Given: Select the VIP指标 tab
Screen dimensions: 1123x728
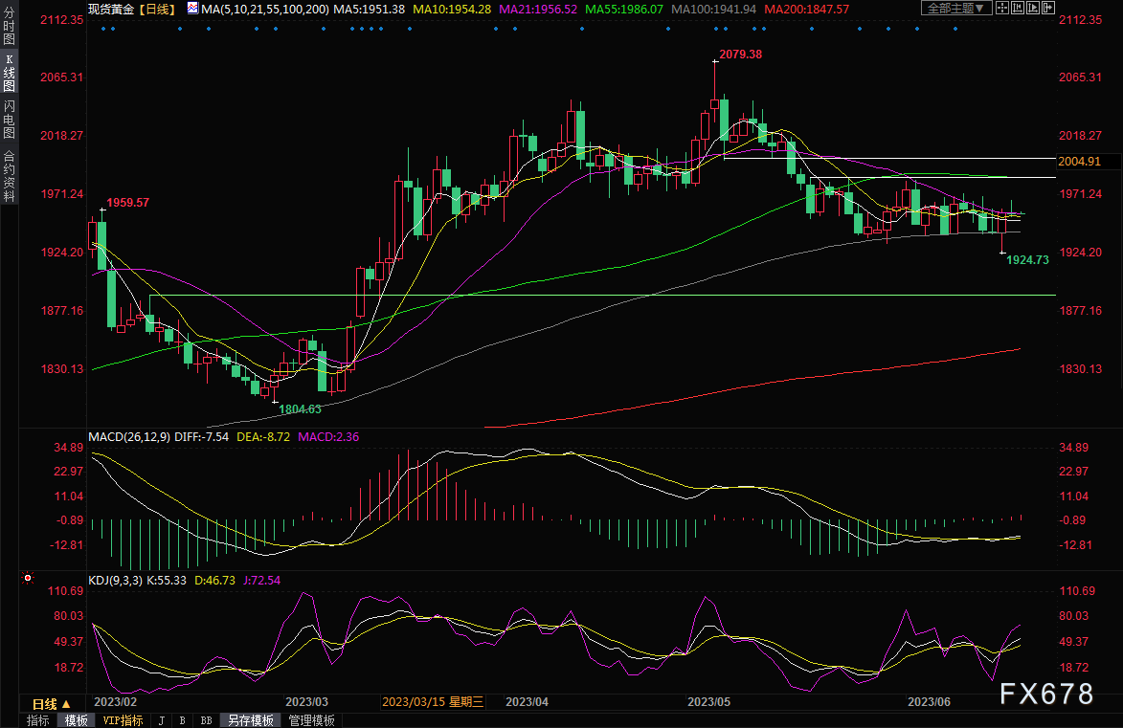Looking at the screenshot, I should [123, 720].
